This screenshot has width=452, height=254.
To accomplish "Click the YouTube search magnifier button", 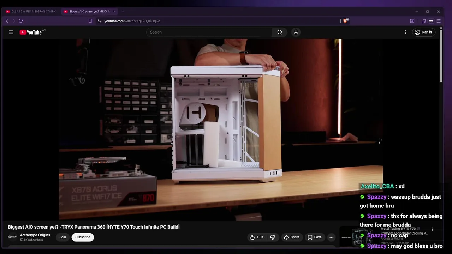I will pyautogui.click(x=280, y=32).
